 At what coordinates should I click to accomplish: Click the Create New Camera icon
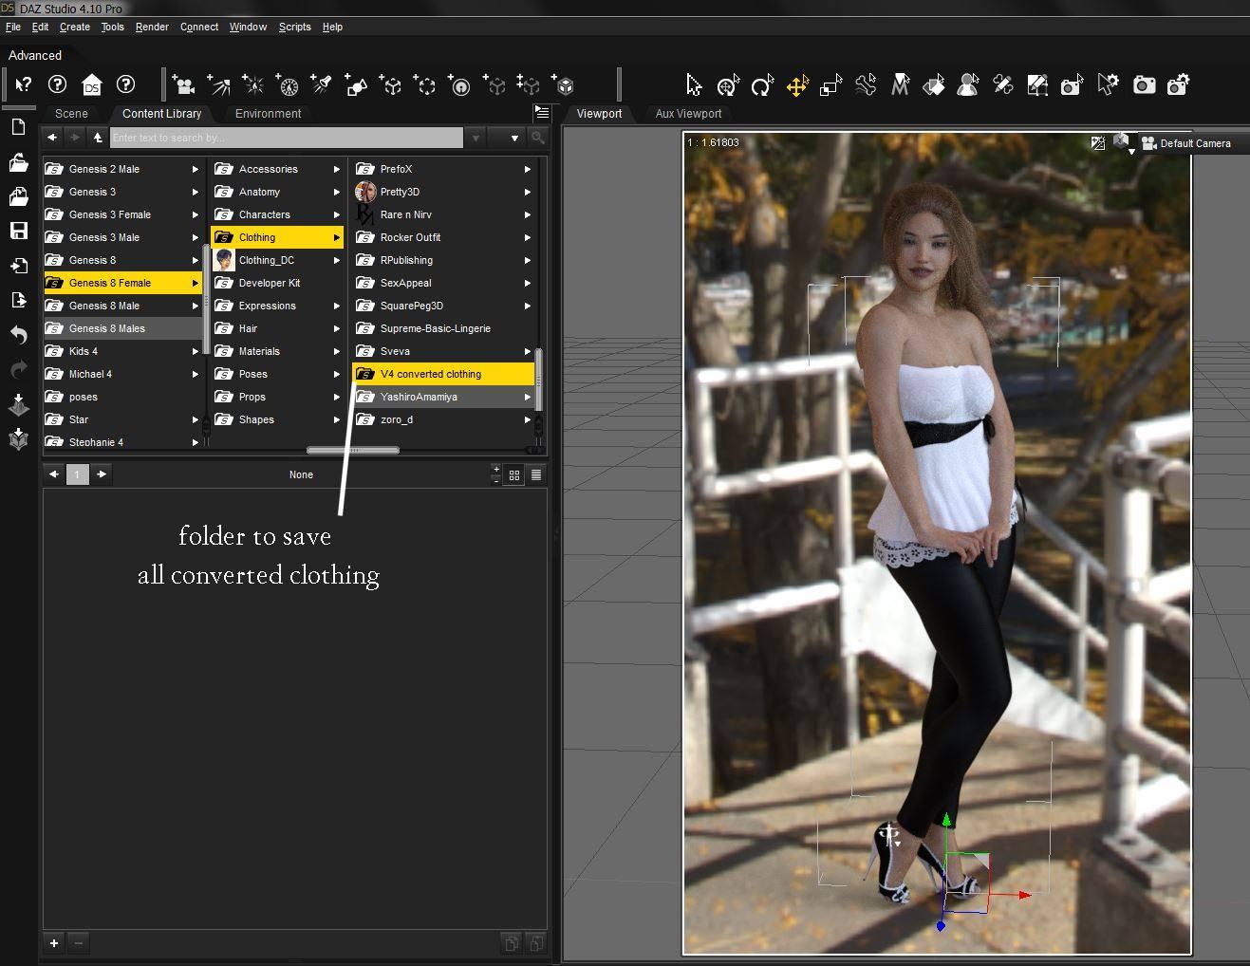pos(183,85)
